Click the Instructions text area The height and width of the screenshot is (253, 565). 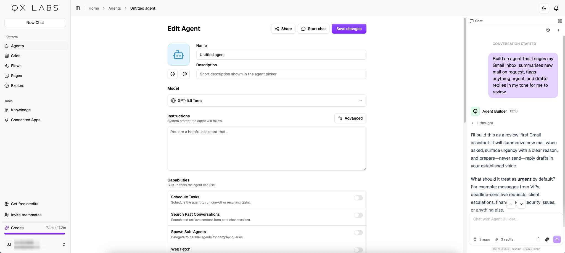pyautogui.click(x=267, y=149)
